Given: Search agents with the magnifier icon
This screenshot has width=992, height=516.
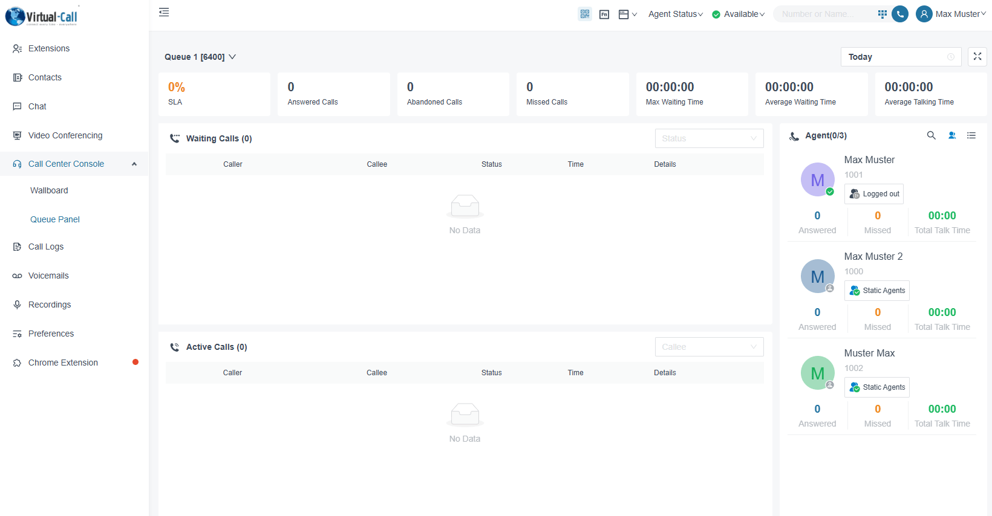Looking at the screenshot, I should tap(932, 135).
